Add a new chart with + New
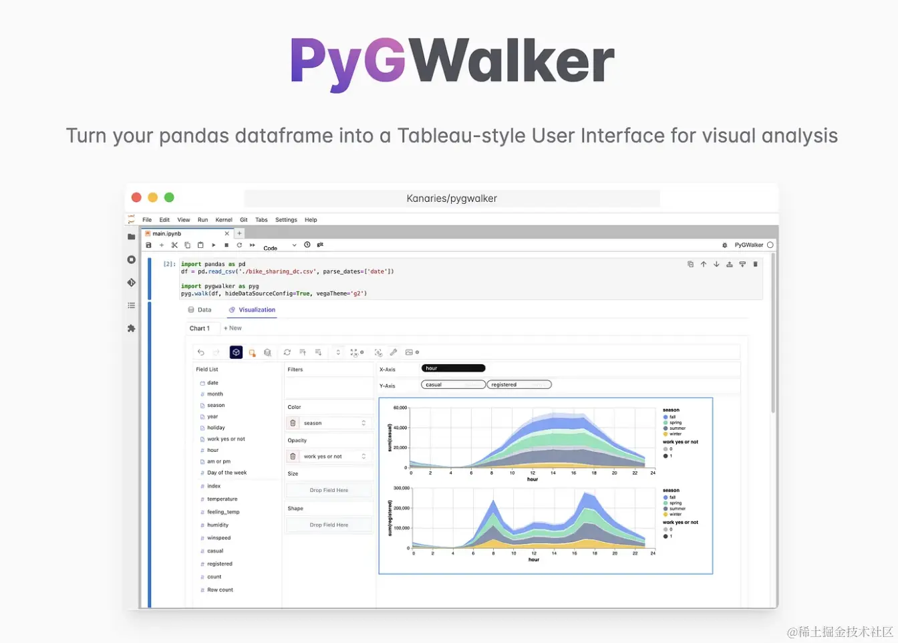This screenshot has width=898, height=643. pyautogui.click(x=233, y=328)
